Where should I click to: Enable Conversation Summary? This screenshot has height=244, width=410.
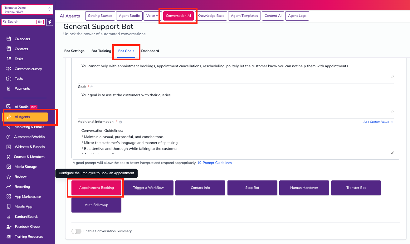[x=76, y=231]
